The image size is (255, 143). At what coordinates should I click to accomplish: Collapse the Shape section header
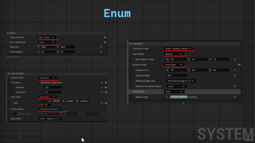(8, 33)
